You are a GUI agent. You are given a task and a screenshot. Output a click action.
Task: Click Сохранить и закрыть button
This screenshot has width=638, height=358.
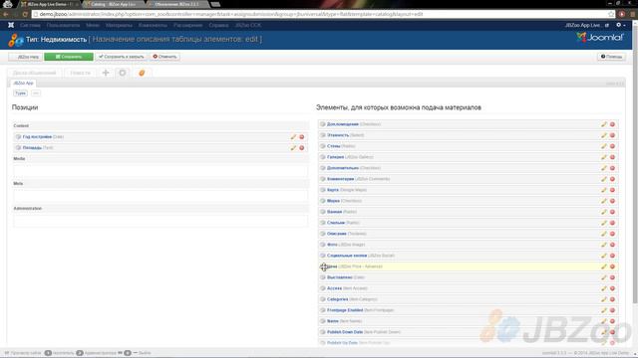pos(122,57)
